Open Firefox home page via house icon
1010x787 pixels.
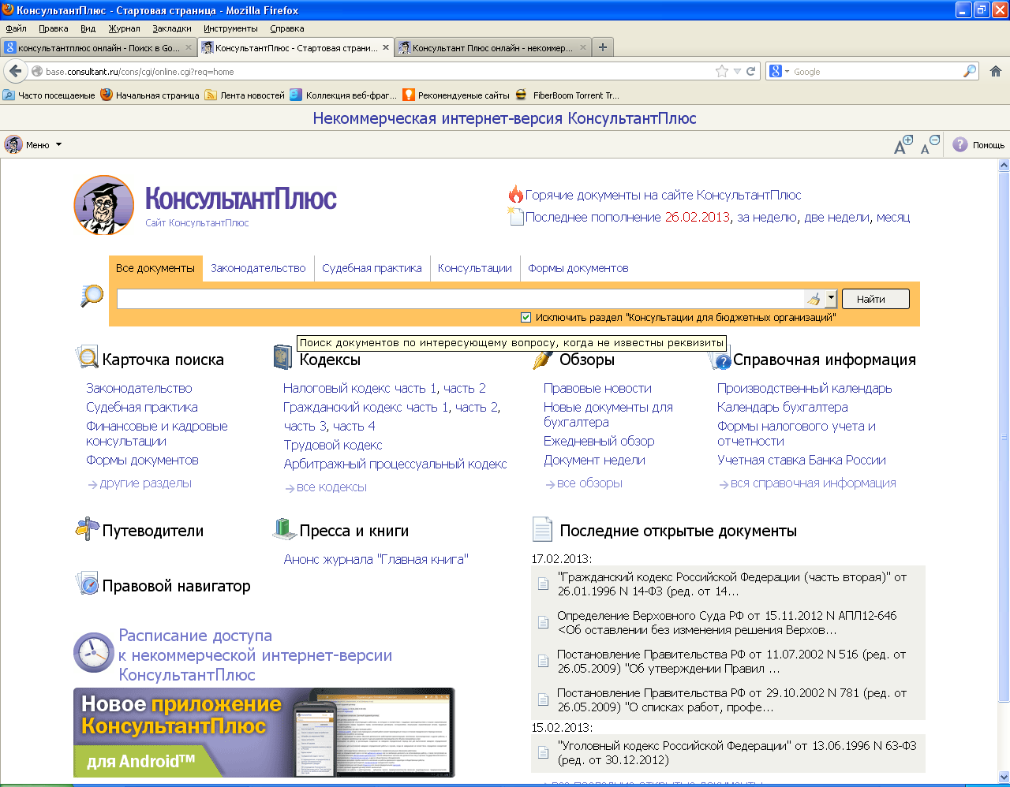[x=995, y=71]
